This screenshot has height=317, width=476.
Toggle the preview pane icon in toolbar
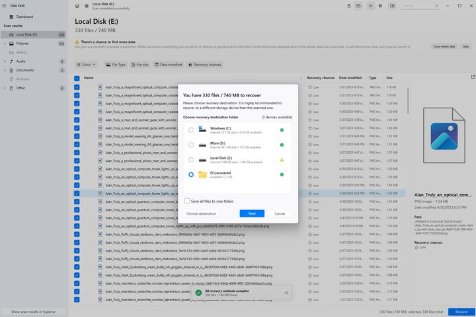coord(392,6)
